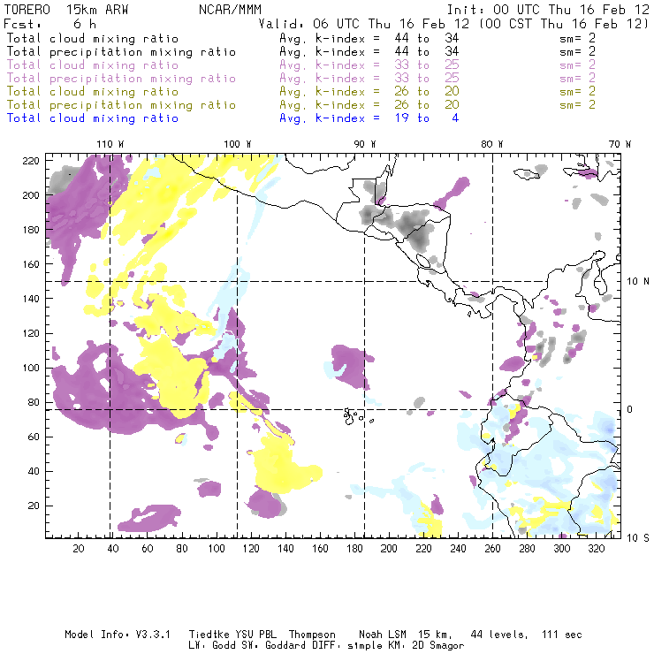
Task: Select the "0" equator latitude label
Action: (x=630, y=409)
